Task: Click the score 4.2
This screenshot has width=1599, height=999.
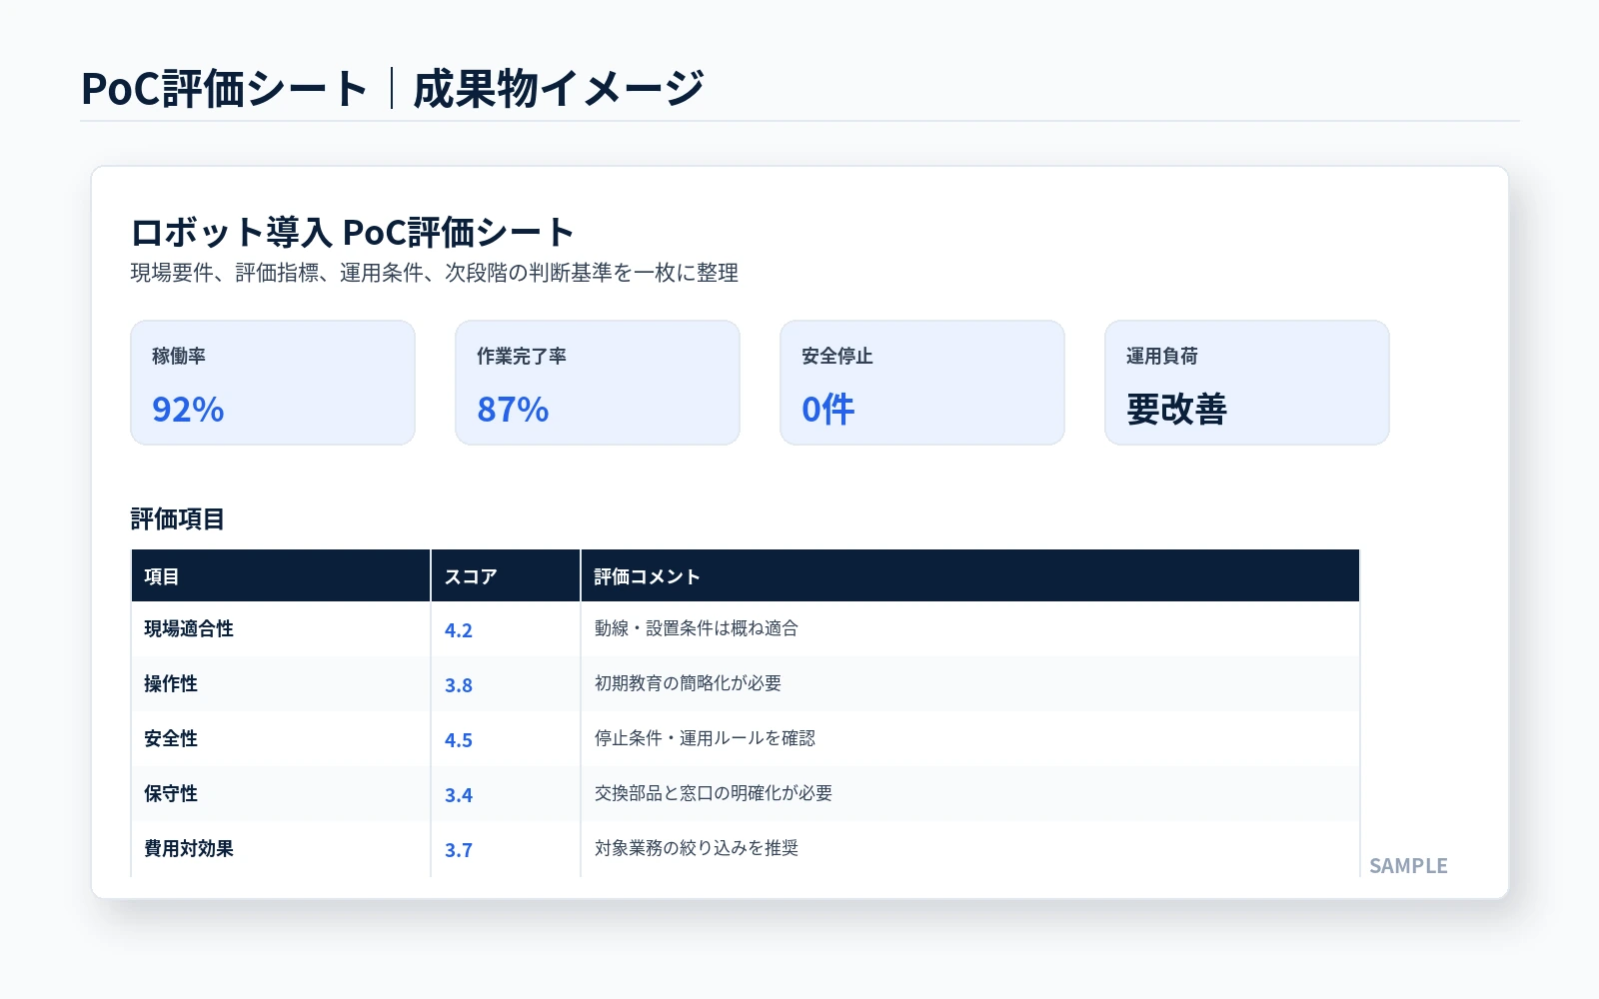Action: 459,630
